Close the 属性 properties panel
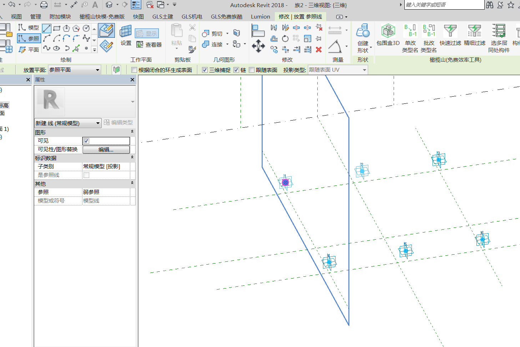The height and width of the screenshot is (347, 520). click(132, 80)
